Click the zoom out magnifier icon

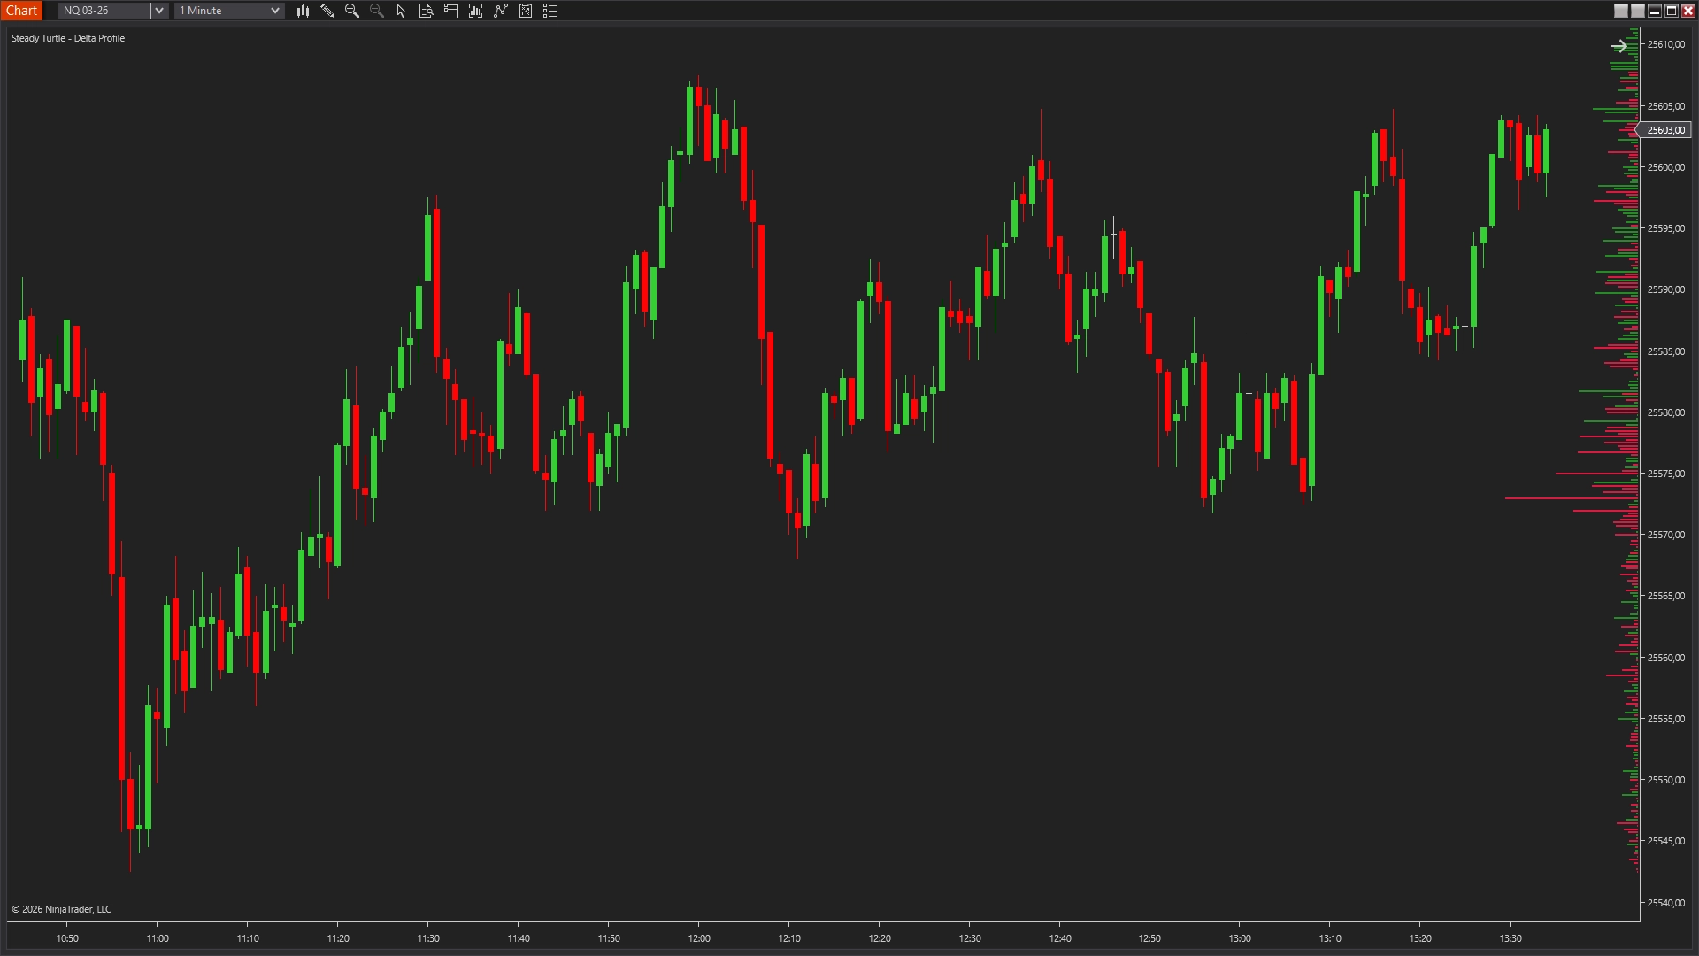click(376, 11)
